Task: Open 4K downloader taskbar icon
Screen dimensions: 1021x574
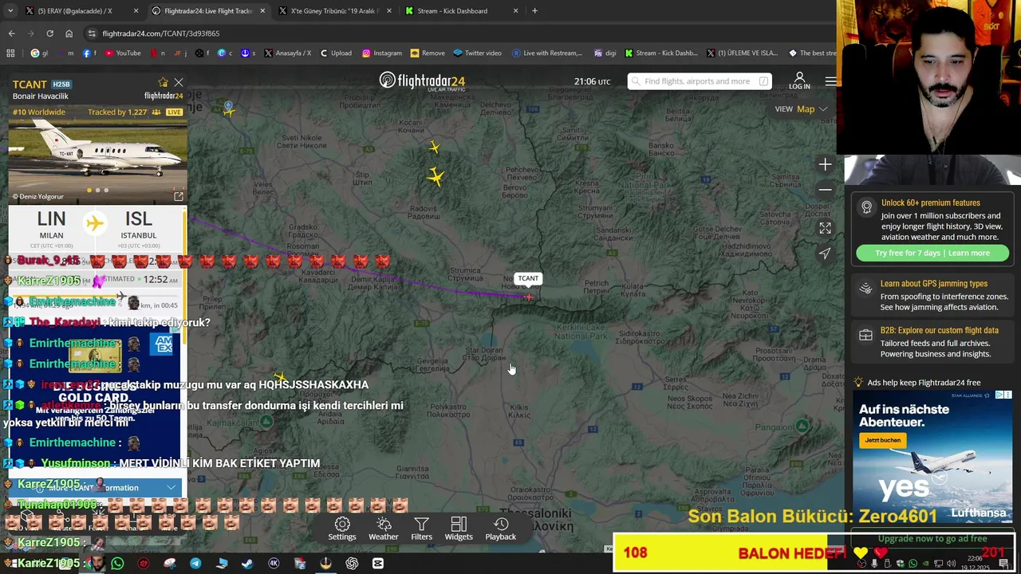Action: [x=274, y=564]
